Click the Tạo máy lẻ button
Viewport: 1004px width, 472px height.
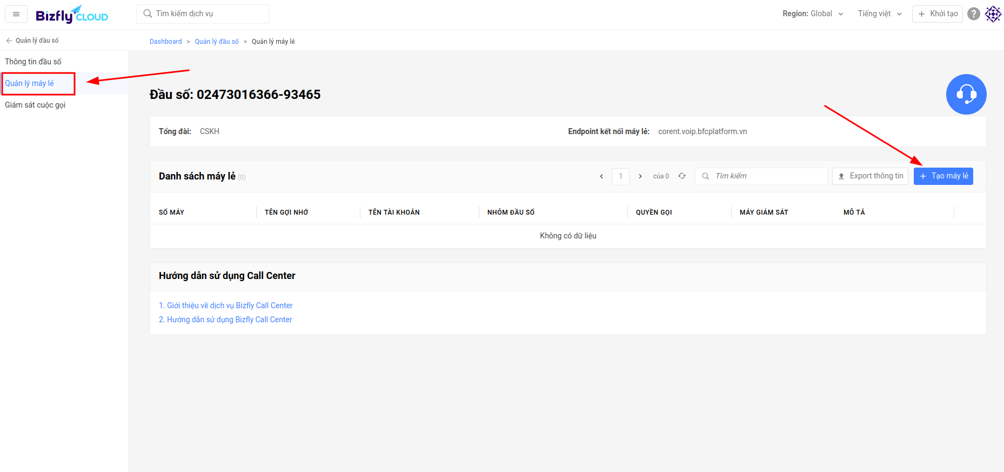pyautogui.click(x=943, y=176)
